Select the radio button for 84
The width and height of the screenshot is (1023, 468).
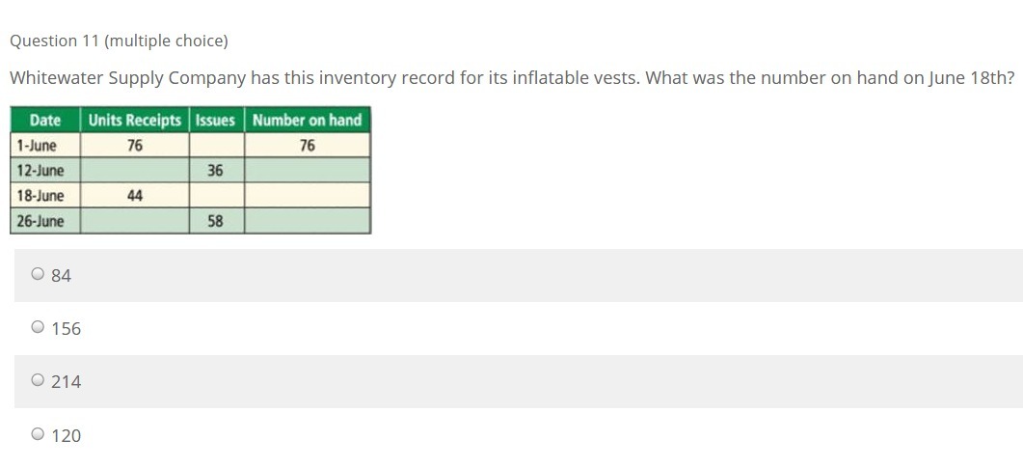(38, 275)
